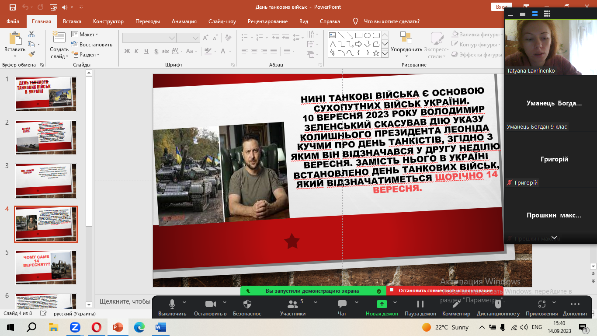Click the Экспресс-стили button

436,45
